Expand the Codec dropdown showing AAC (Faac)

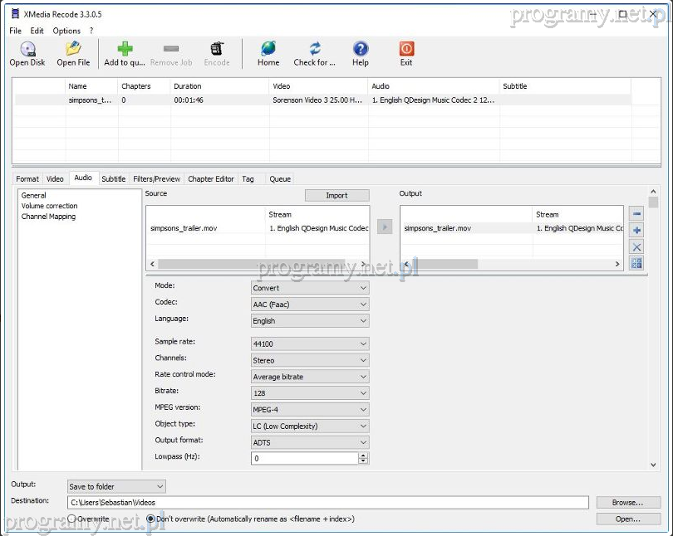point(310,305)
